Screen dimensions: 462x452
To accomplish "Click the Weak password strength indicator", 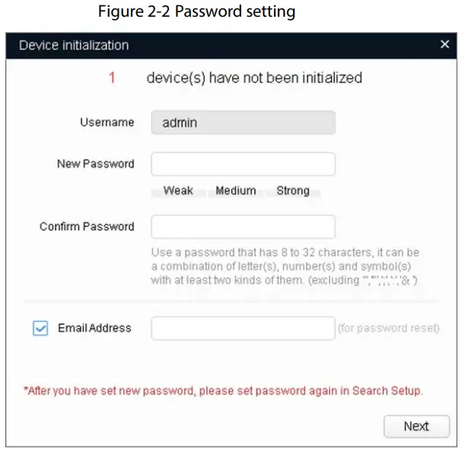I will pyautogui.click(x=178, y=191).
